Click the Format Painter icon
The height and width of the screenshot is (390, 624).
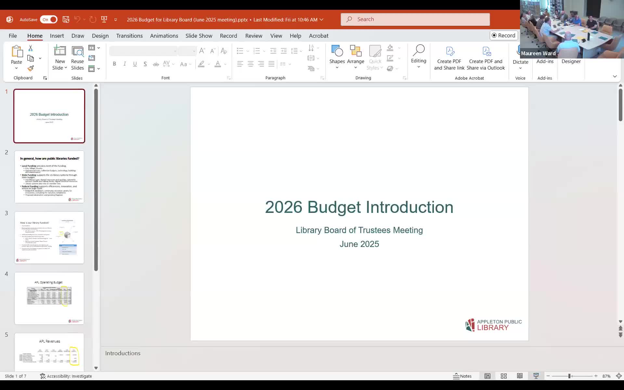click(31, 69)
